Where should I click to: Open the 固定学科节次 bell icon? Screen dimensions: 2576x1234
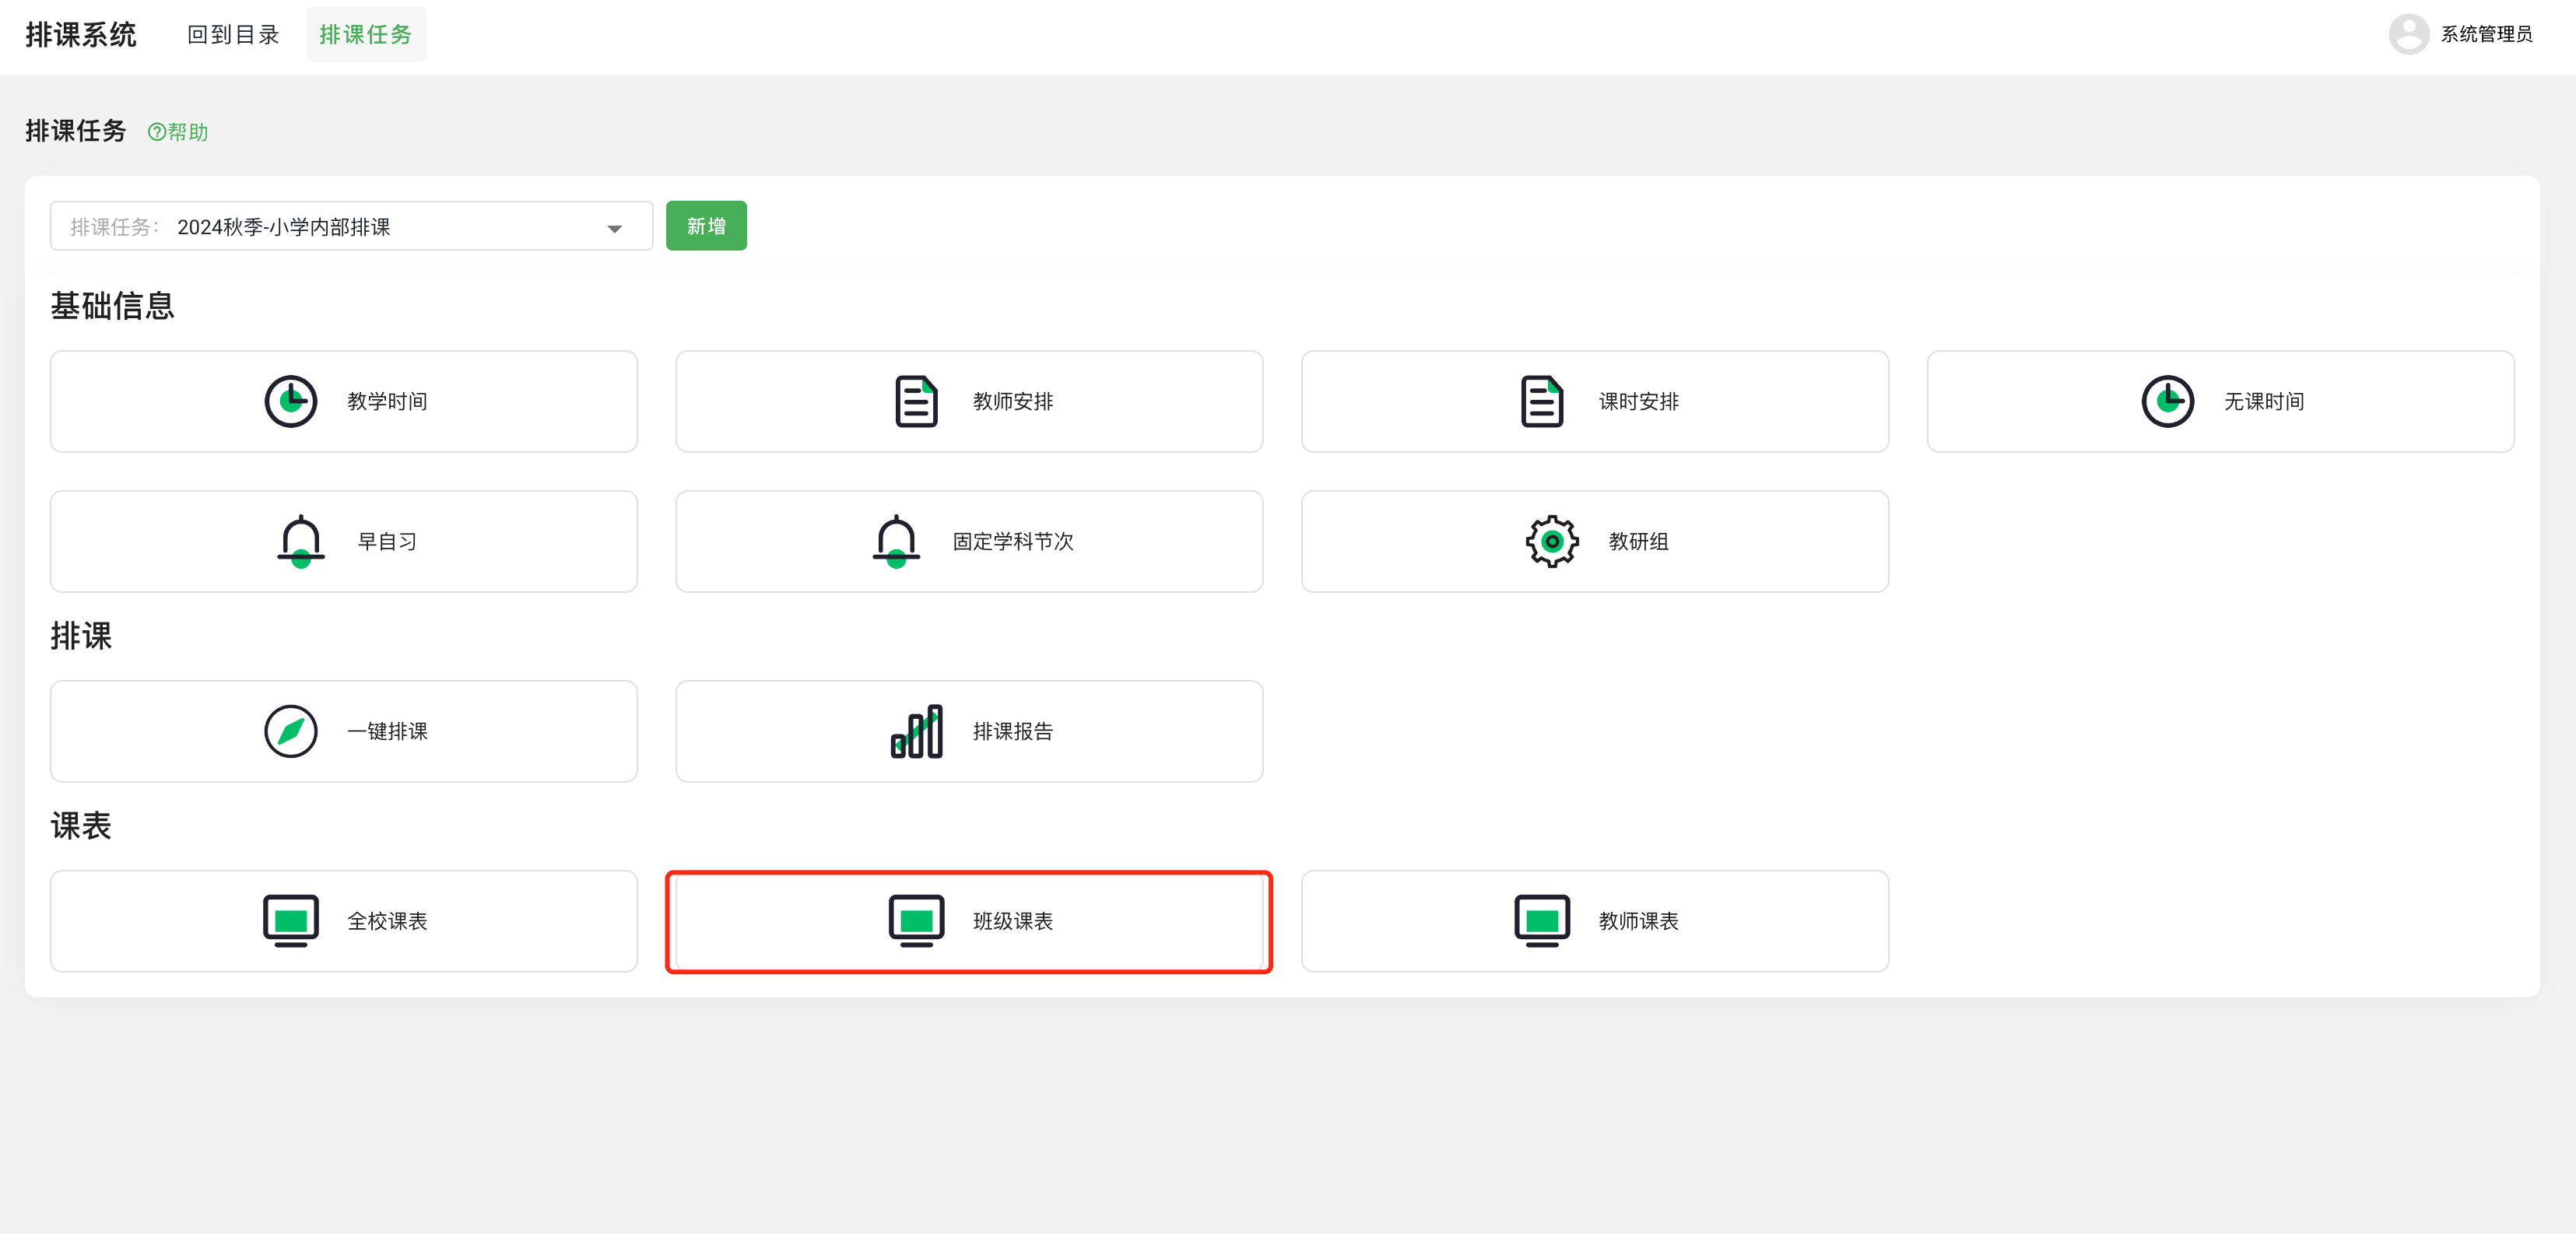896,541
